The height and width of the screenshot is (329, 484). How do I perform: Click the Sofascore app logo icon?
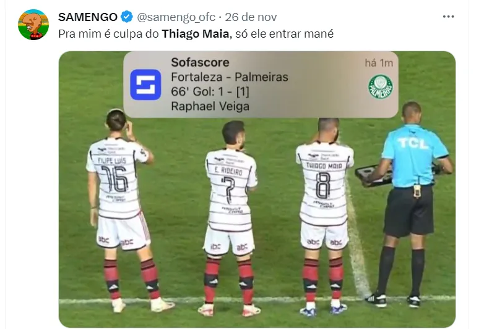(145, 85)
